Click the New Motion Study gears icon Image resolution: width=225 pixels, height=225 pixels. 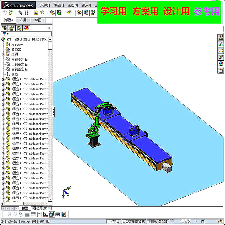[x=79, y=13]
